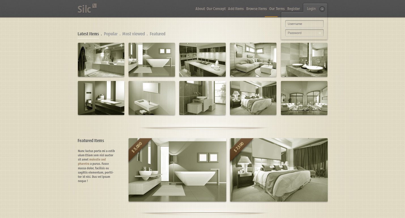This screenshot has width=405, height=218.
Task: Select the Latest Items tab
Action: coord(88,34)
